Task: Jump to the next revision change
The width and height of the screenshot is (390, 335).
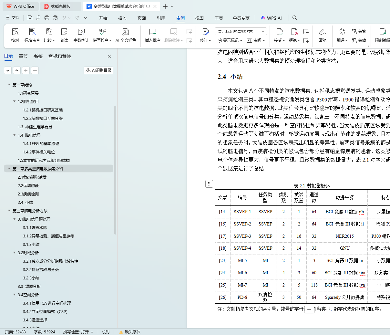Action: pos(306,40)
